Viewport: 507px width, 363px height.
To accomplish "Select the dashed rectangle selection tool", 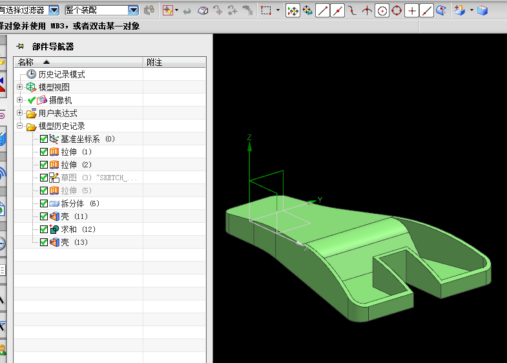I will [265, 10].
